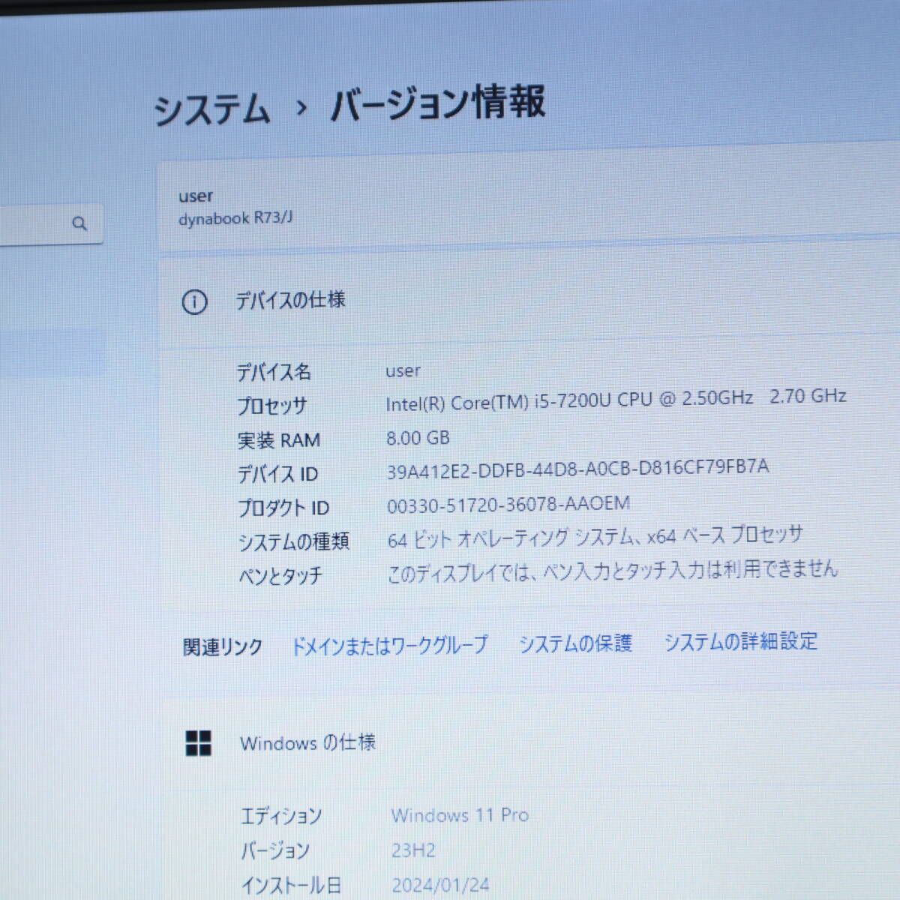Click the デバイス名 label
Image resolution: width=900 pixels, height=900 pixels.
(274, 372)
